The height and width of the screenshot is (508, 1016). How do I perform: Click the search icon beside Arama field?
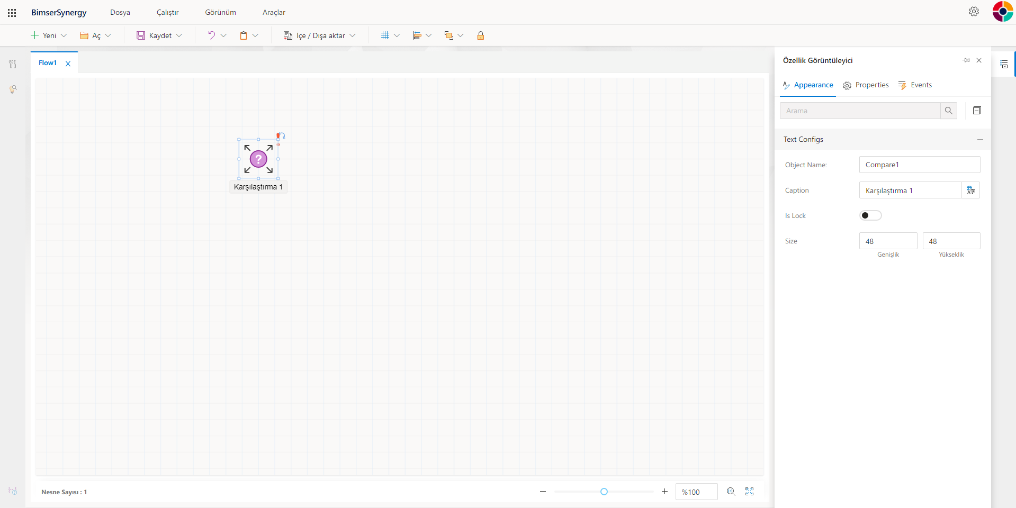(948, 111)
